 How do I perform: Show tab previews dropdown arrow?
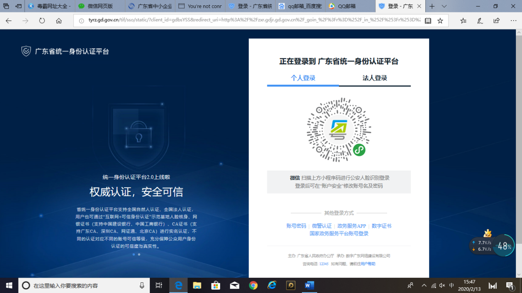(444, 6)
